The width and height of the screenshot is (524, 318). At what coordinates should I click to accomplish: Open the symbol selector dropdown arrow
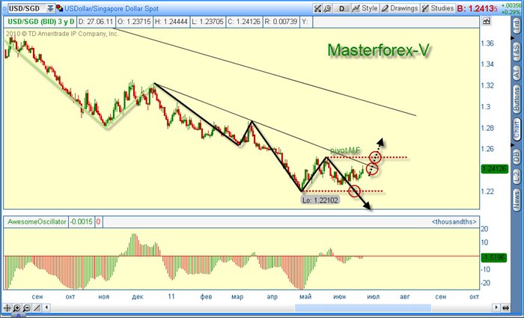50,9
